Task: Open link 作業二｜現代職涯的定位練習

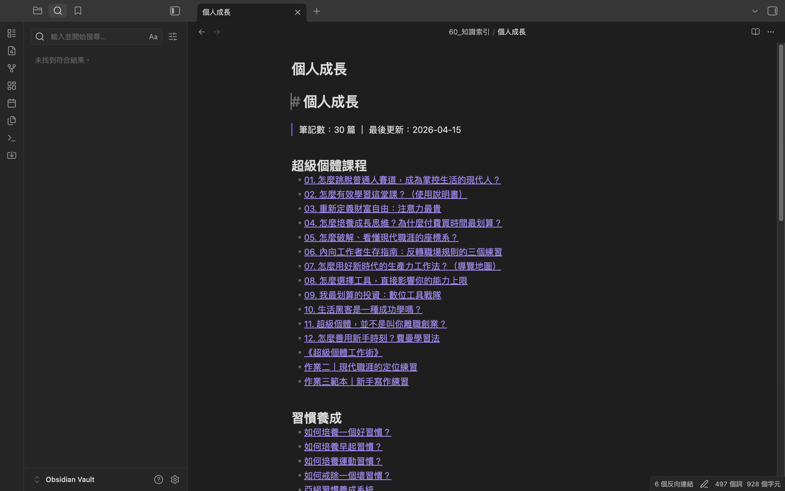Action: click(360, 367)
